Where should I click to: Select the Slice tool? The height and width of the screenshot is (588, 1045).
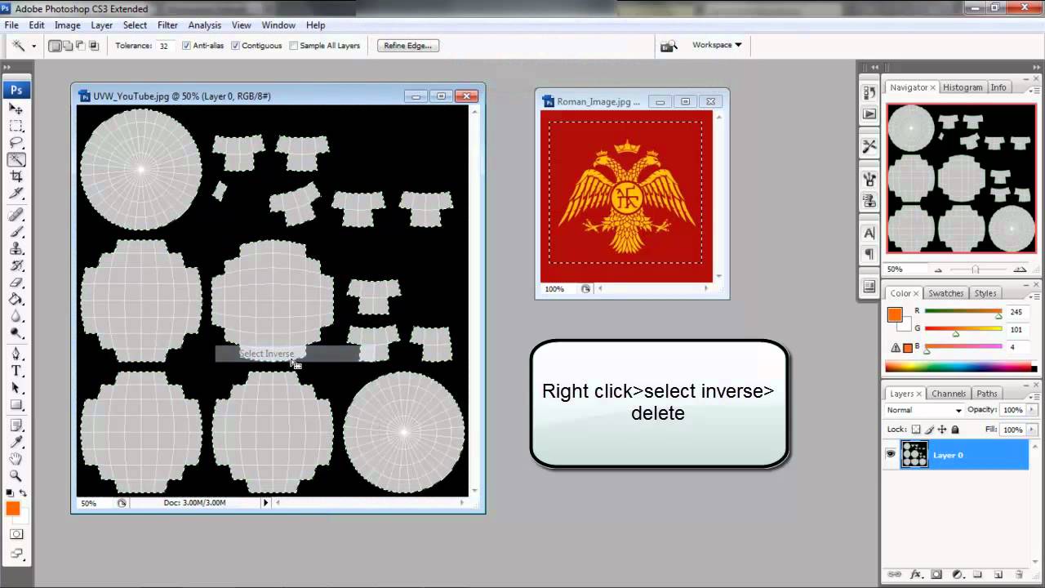(16, 194)
